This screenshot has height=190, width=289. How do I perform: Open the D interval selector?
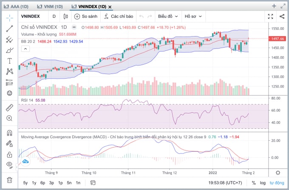(x=54, y=17)
